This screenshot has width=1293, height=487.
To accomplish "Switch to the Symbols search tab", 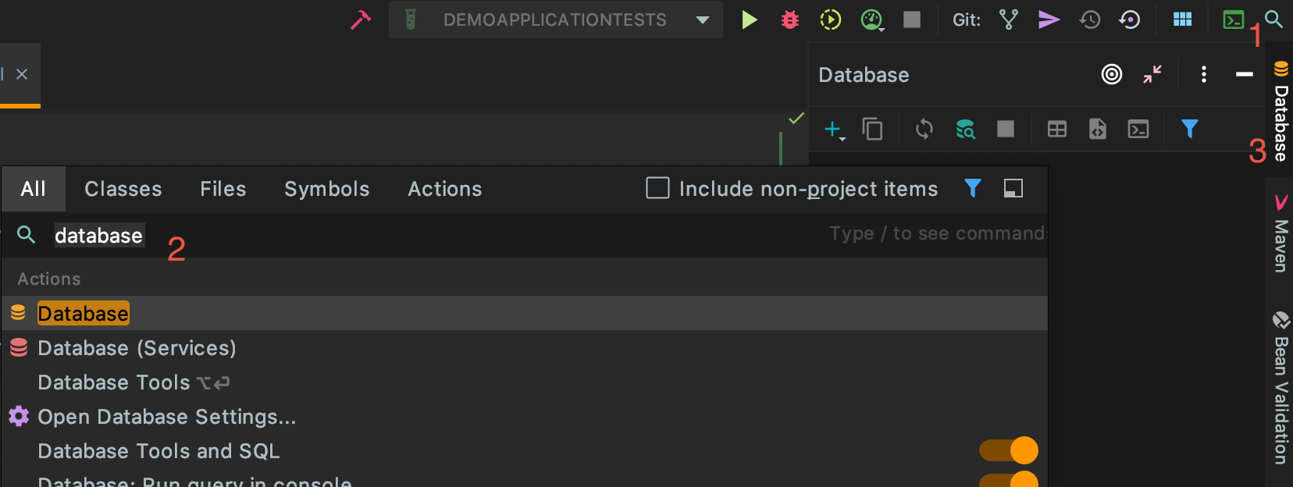I will tap(326, 189).
